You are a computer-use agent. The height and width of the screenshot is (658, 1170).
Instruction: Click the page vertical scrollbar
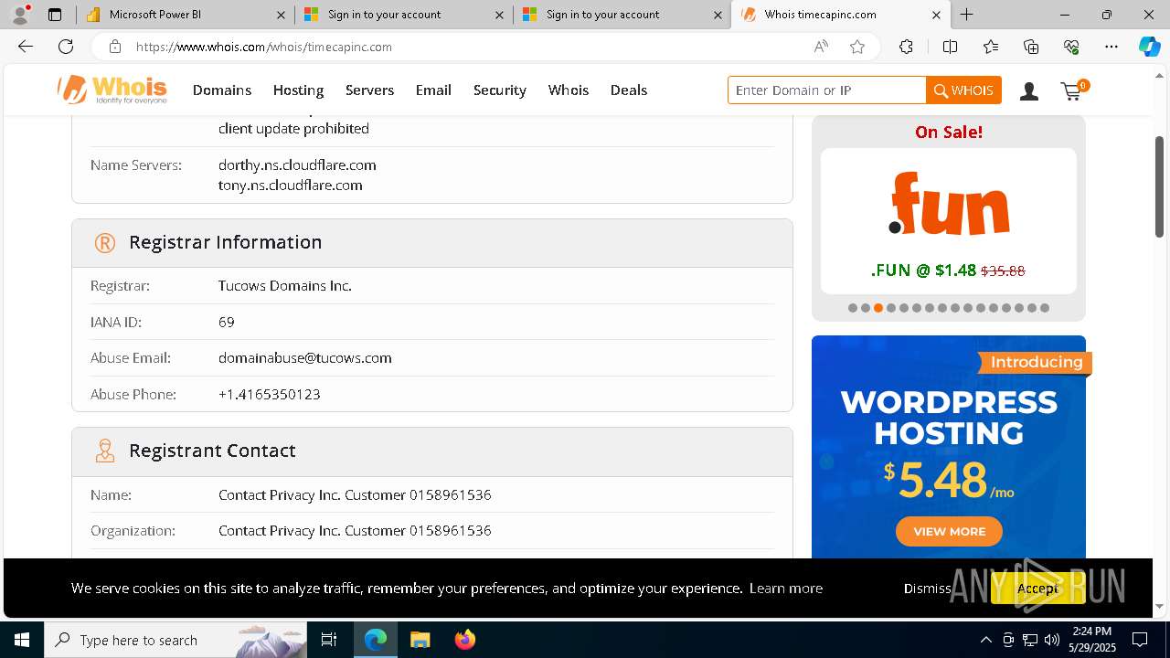(1160, 186)
